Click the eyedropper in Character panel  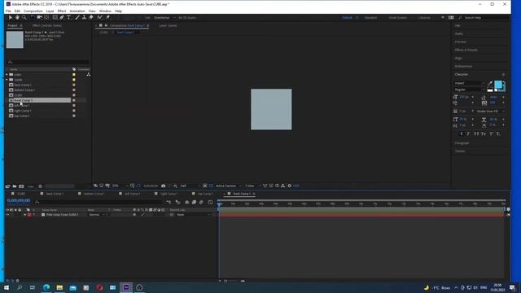pos(490,83)
